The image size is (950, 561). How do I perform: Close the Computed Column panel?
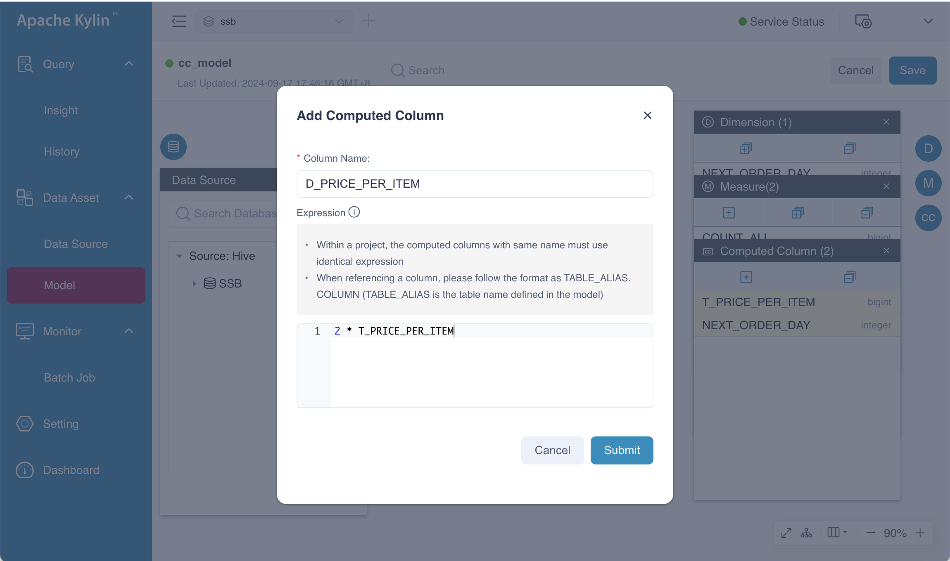point(886,250)
